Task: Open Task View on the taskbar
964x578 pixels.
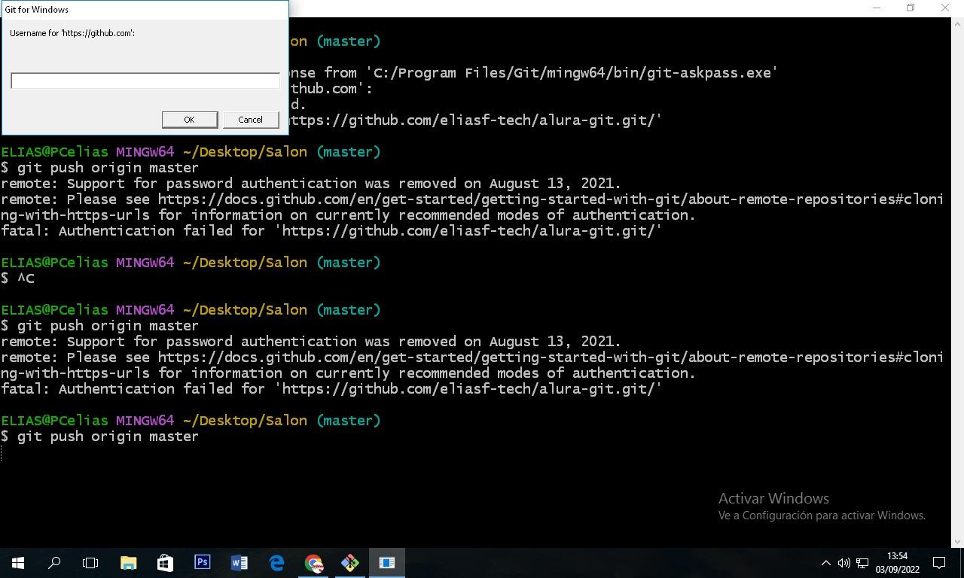Action: coord(90,563)
